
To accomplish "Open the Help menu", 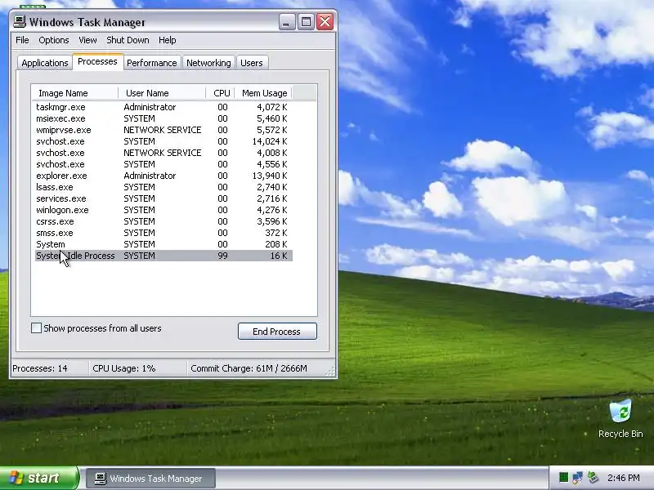I will point(168,40).
